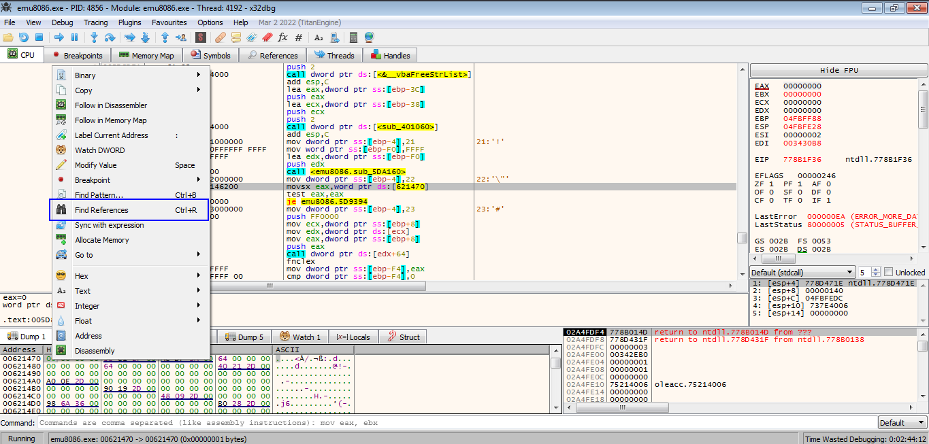Launch the calculator toolbar icon
Viewport: 929px width, 444px height.
click(x=353, y=37)
